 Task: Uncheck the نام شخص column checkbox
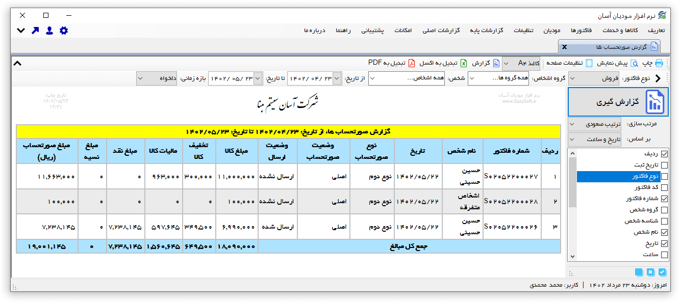[664, 232]
